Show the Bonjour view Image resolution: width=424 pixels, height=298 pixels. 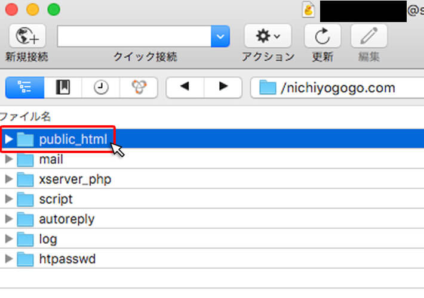[x=139, y=88]
